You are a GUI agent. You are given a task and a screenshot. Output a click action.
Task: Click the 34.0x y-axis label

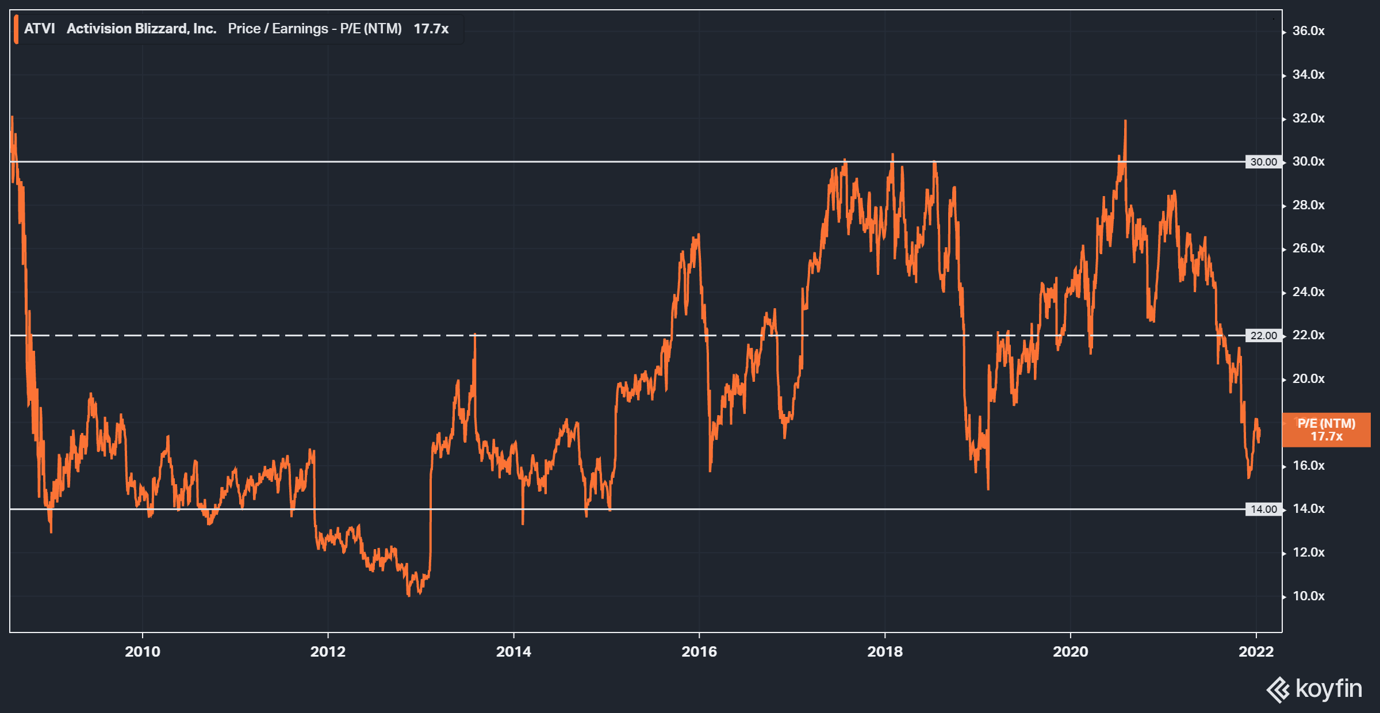[x=1308, y=75]
